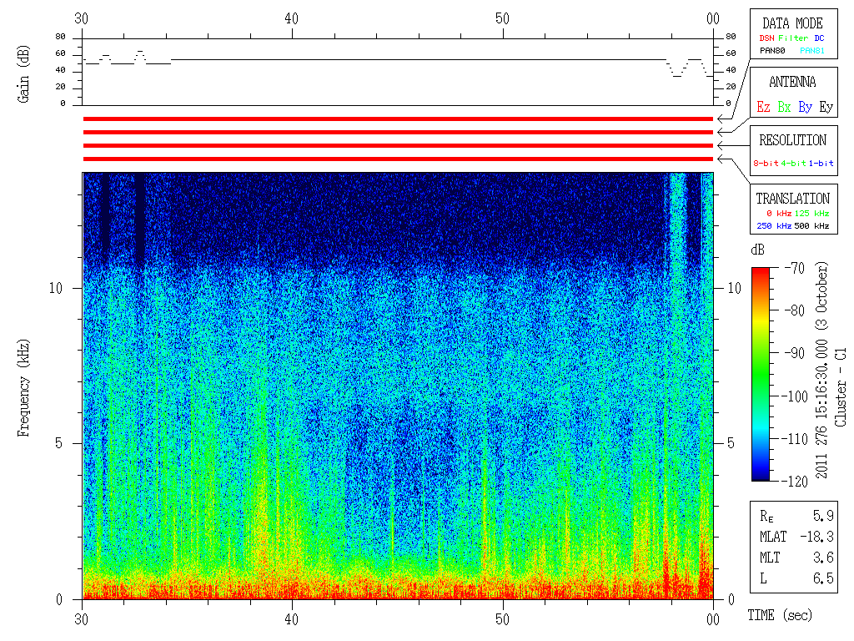Click the TIME (sec) axis label

click(780, 615)
